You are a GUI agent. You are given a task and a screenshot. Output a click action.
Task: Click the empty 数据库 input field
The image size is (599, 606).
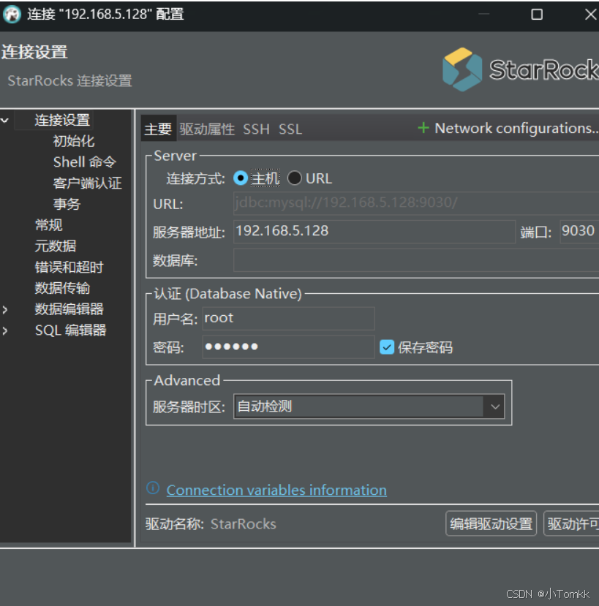(416, 260)
